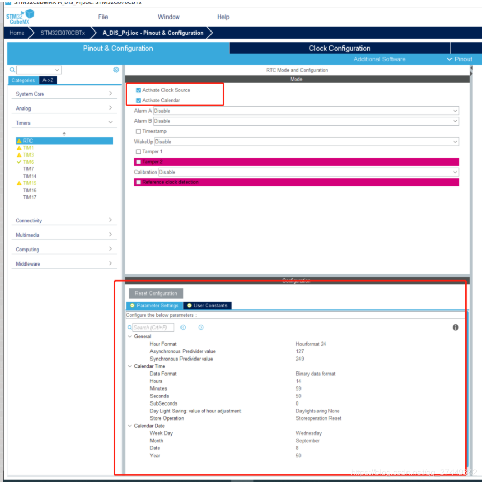Expand the System Core category
This screenshot has width=482, height=482.
click(x=64, y=94)
